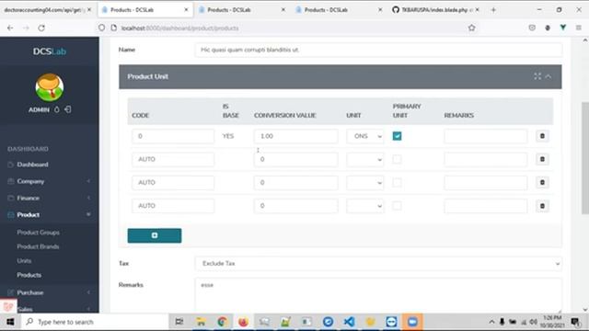Open Units submenu item
Image resolution: width=589 pixels, height=331 pixels.
(x=24, y=260)
